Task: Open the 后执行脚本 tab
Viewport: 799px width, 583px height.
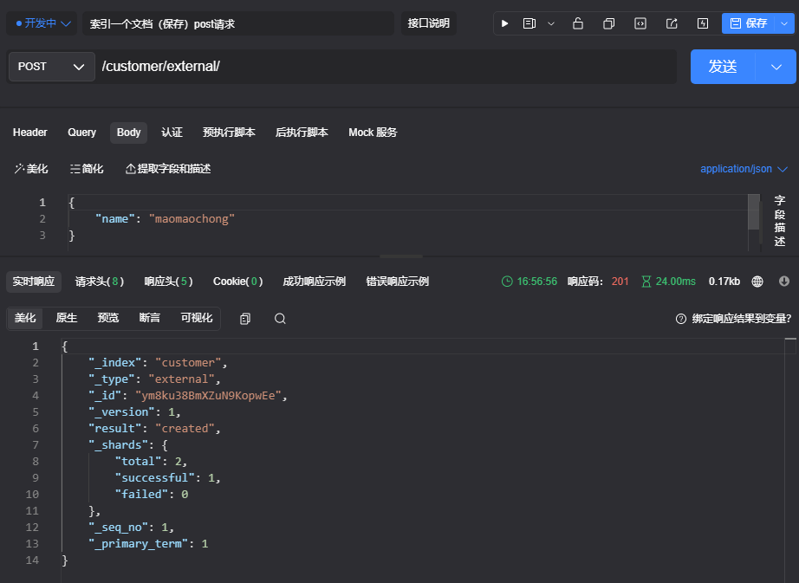Action: point(302,133)
